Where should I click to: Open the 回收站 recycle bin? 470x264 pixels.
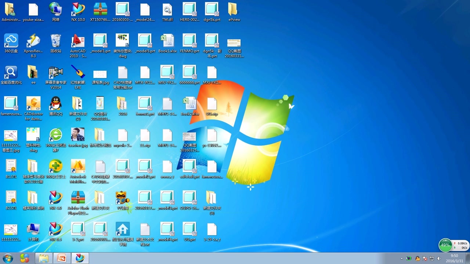point(55,43)
